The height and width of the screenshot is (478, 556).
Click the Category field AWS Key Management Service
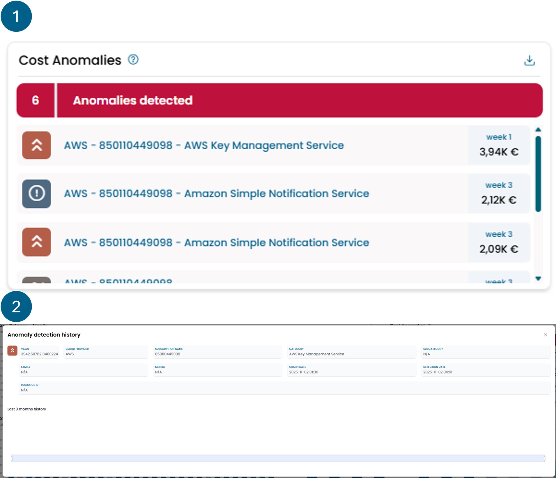click(x=351, y=352)
